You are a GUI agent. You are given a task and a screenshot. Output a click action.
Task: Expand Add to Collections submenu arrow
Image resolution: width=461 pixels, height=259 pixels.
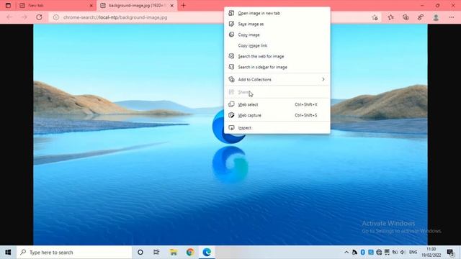pos(323,79)
